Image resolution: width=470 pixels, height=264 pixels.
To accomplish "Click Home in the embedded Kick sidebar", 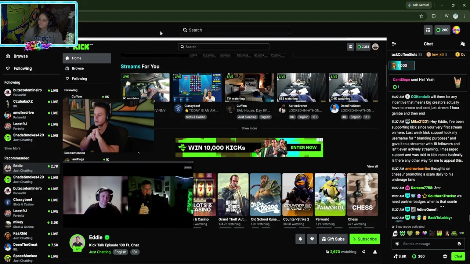I will click(x=87, y=58).
